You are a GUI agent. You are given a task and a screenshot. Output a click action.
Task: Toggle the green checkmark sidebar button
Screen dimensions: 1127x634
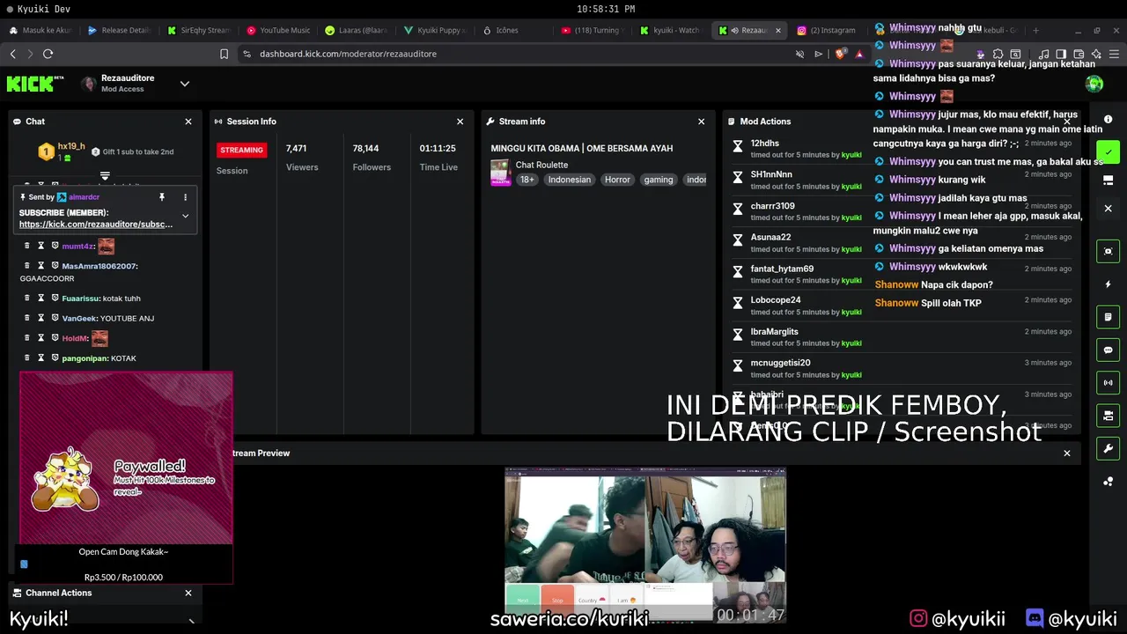coord(1108,151)
